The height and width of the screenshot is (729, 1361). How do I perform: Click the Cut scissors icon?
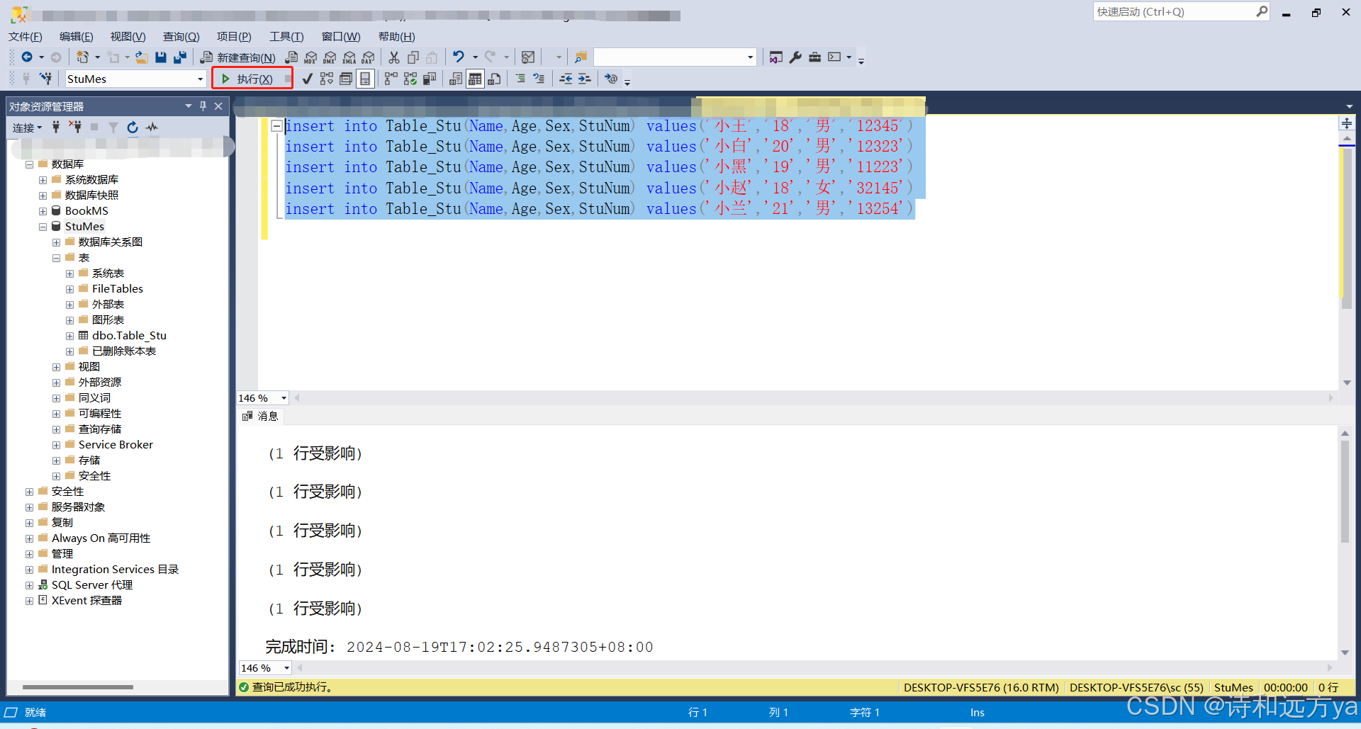pos(394,57)
